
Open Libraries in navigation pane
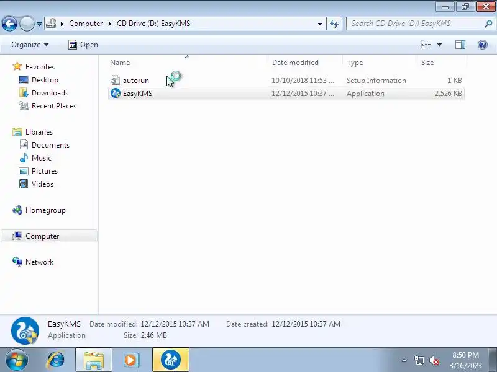point(39,132)
